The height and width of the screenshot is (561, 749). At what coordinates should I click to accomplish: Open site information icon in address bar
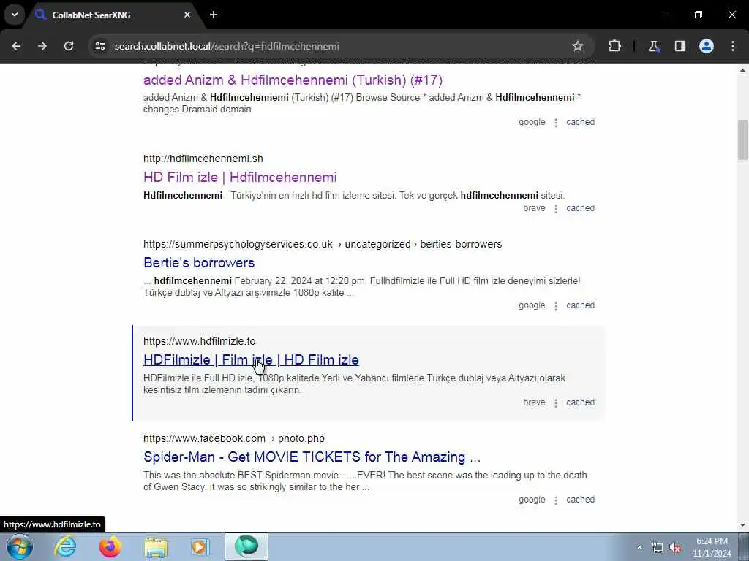tap(99, 46)
